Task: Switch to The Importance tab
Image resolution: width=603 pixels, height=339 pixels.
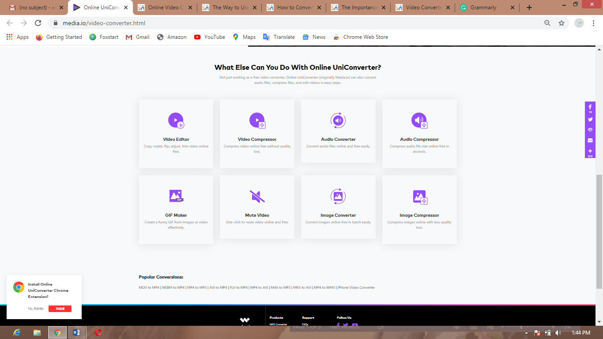Action: click(358, 8)
